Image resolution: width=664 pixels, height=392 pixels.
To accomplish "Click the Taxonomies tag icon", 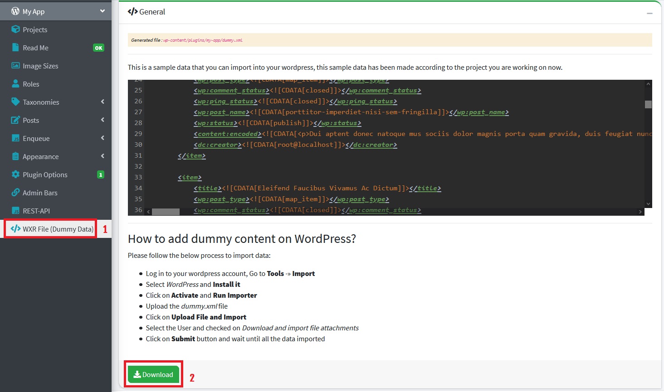I will pyautogui.click(x=15, y=102).
